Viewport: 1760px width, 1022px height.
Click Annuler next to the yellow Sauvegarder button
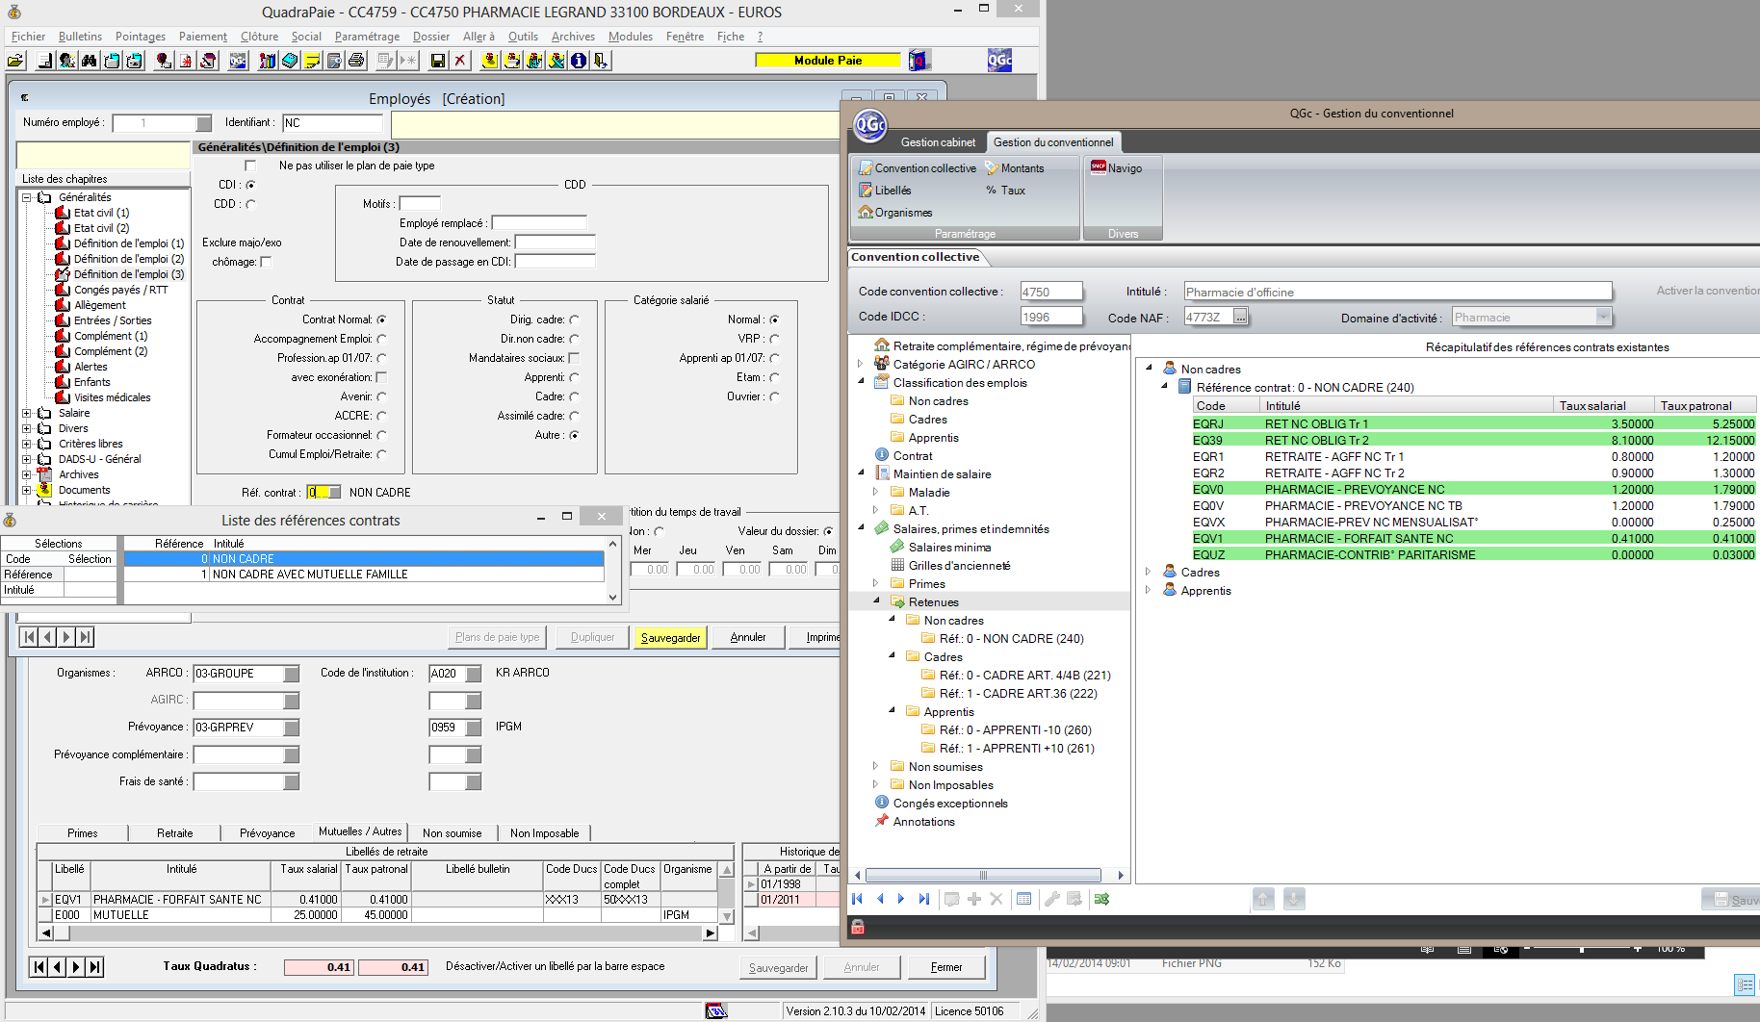[x=748, y=637]
